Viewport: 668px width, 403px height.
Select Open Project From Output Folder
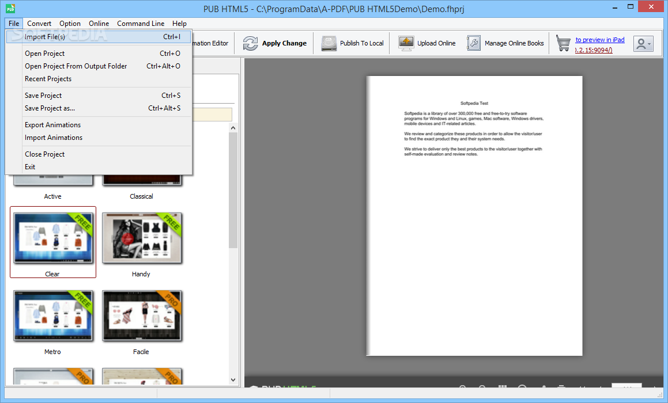pyautogui.click(x=99, y=66)
